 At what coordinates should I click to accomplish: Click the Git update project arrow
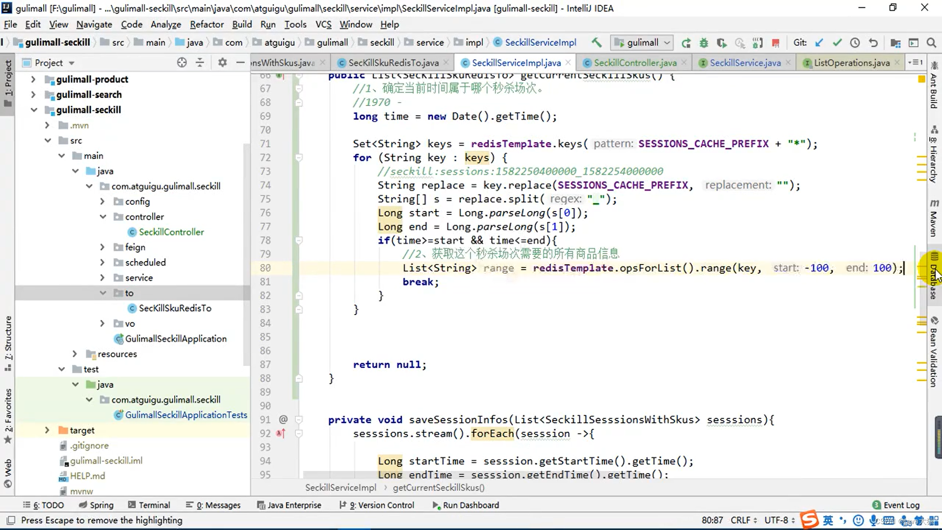click(819, 43)
